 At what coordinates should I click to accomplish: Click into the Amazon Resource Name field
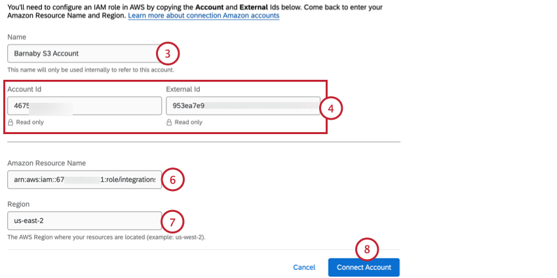(85, 179)
